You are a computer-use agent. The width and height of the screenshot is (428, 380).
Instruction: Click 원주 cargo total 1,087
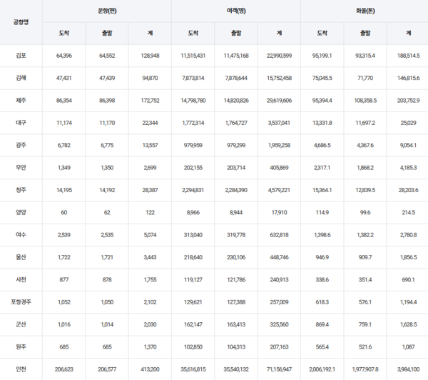point(408,347)
